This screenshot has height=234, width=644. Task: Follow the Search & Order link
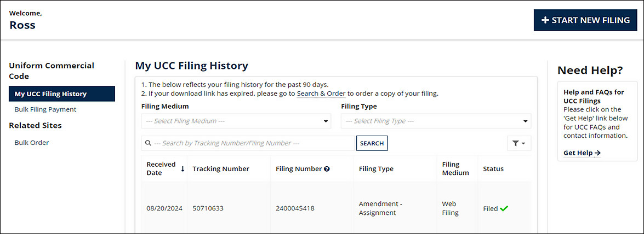(x=321, y=93)
